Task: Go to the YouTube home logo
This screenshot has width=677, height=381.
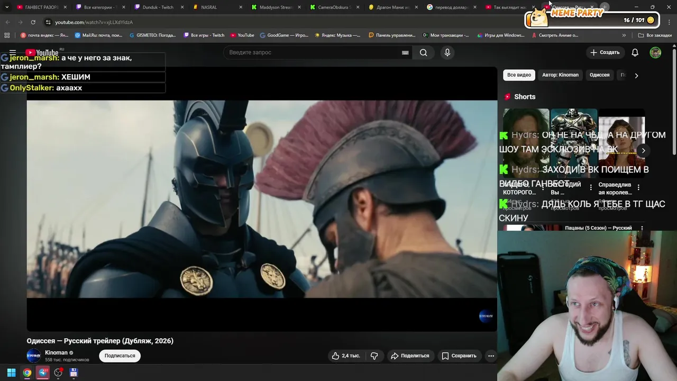Action: click(42, 52)
